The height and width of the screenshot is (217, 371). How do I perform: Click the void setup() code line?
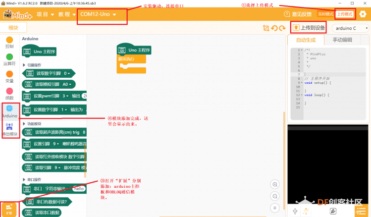(318, 83)
